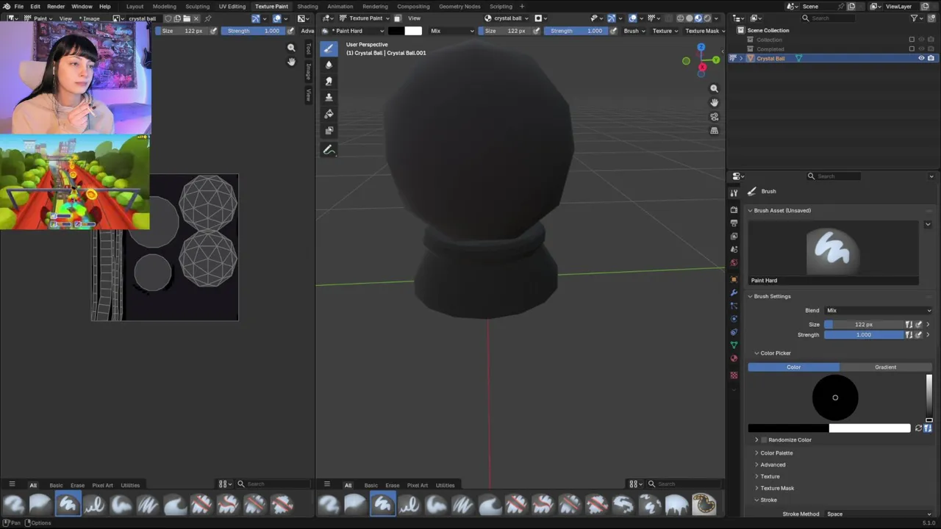Expand the Color Palette panel

776,453
